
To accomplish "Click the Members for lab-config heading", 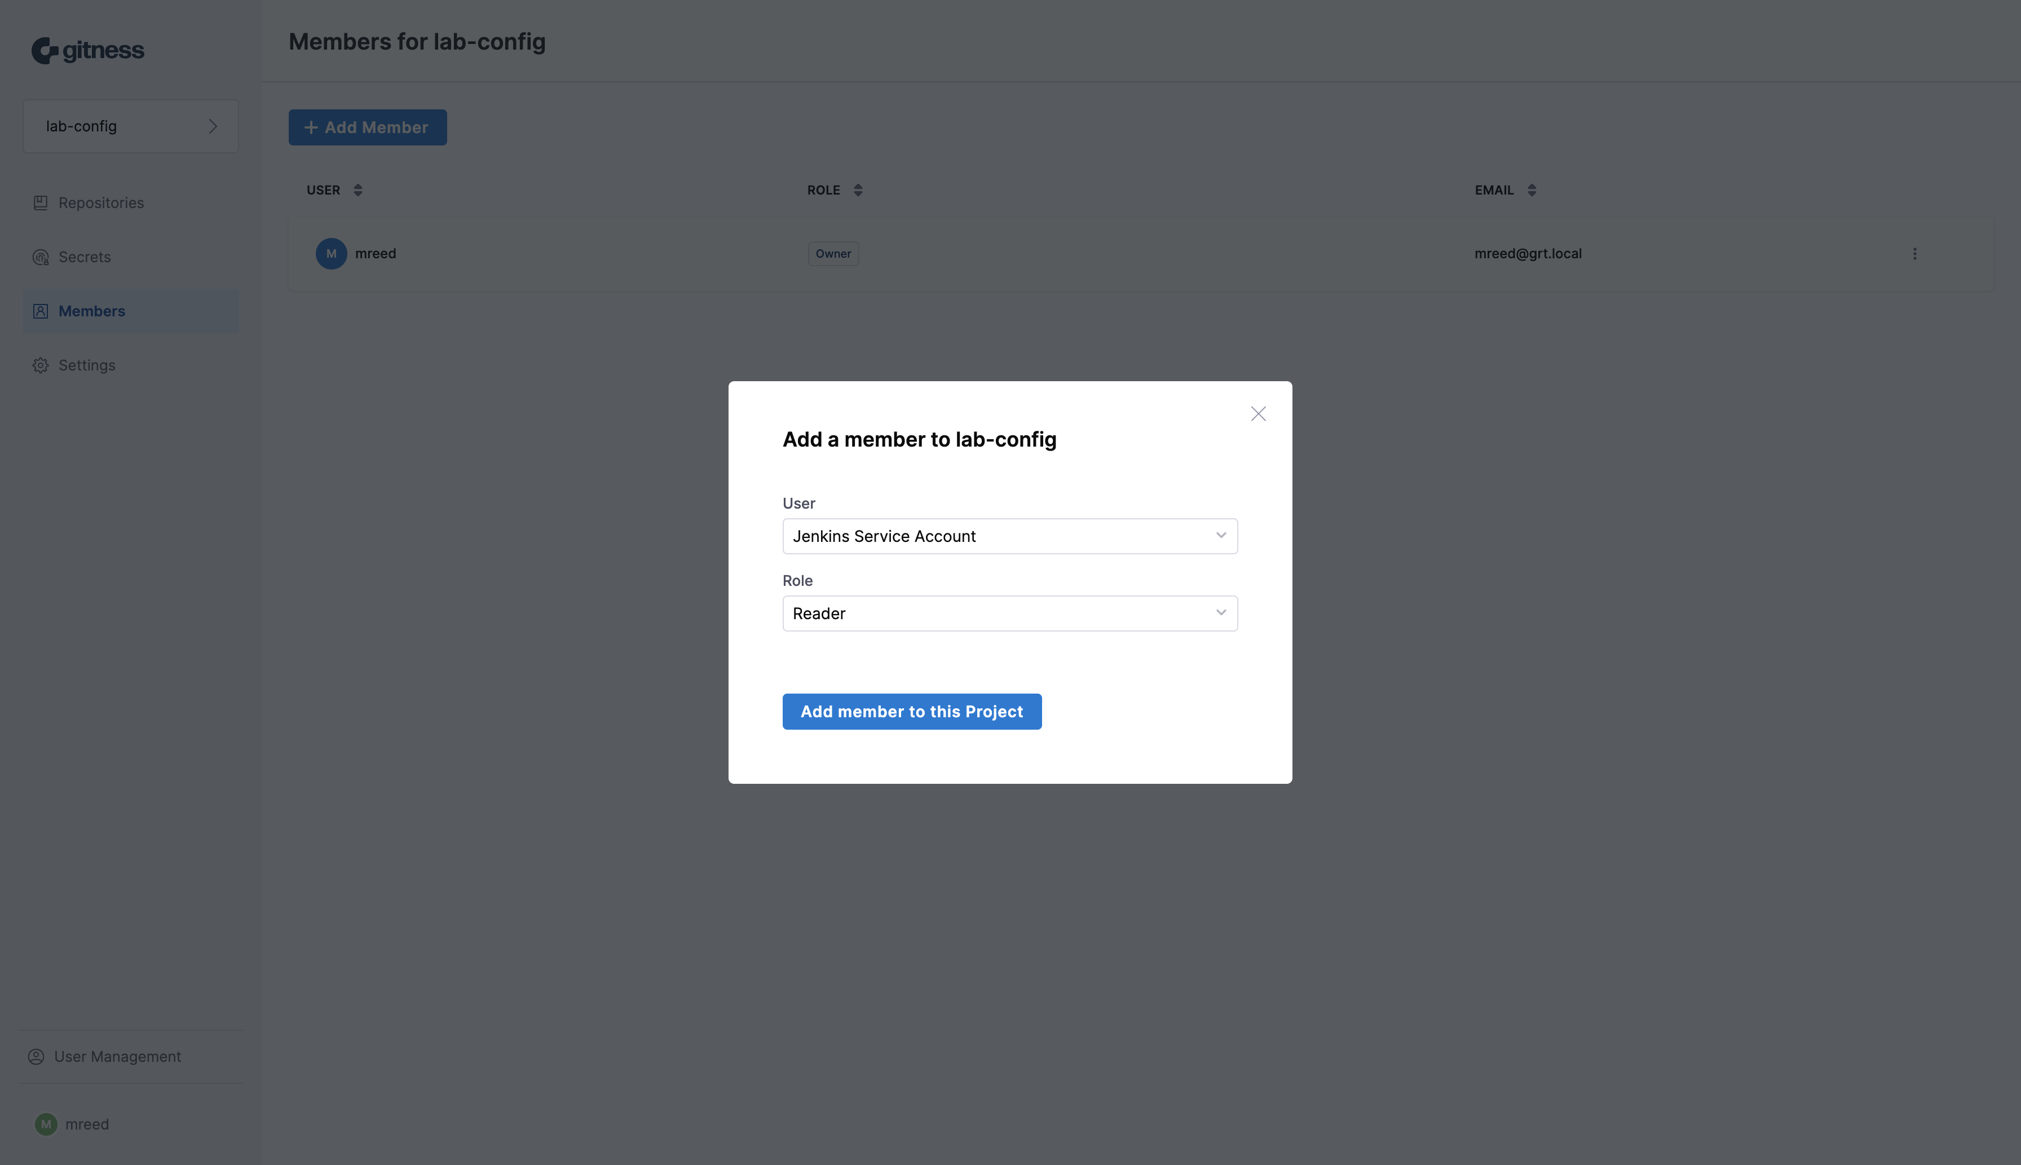I will pyautogui.click(x=417, y=42).
